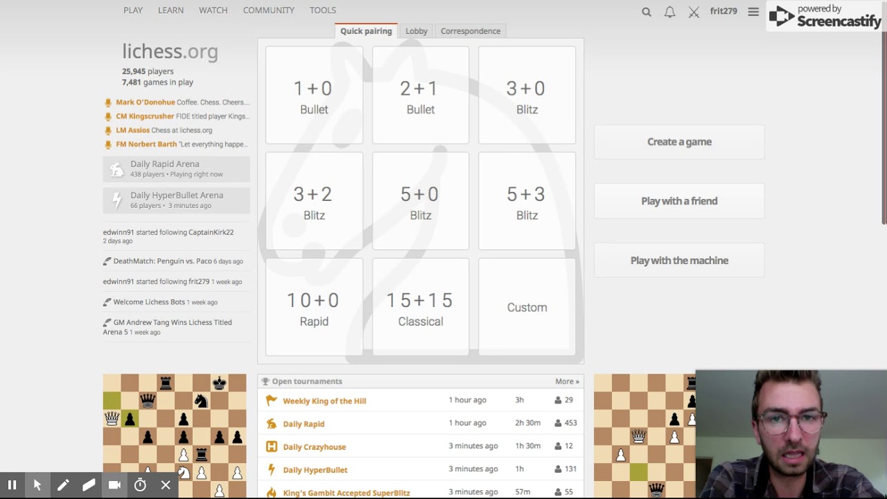Click the Daily HyperBullet tournament lightning icon
Screen dimensions: 887x499
[272, 470]
